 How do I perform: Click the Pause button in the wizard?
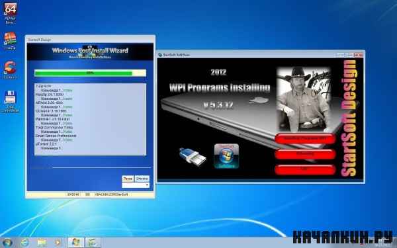[128, 179]
